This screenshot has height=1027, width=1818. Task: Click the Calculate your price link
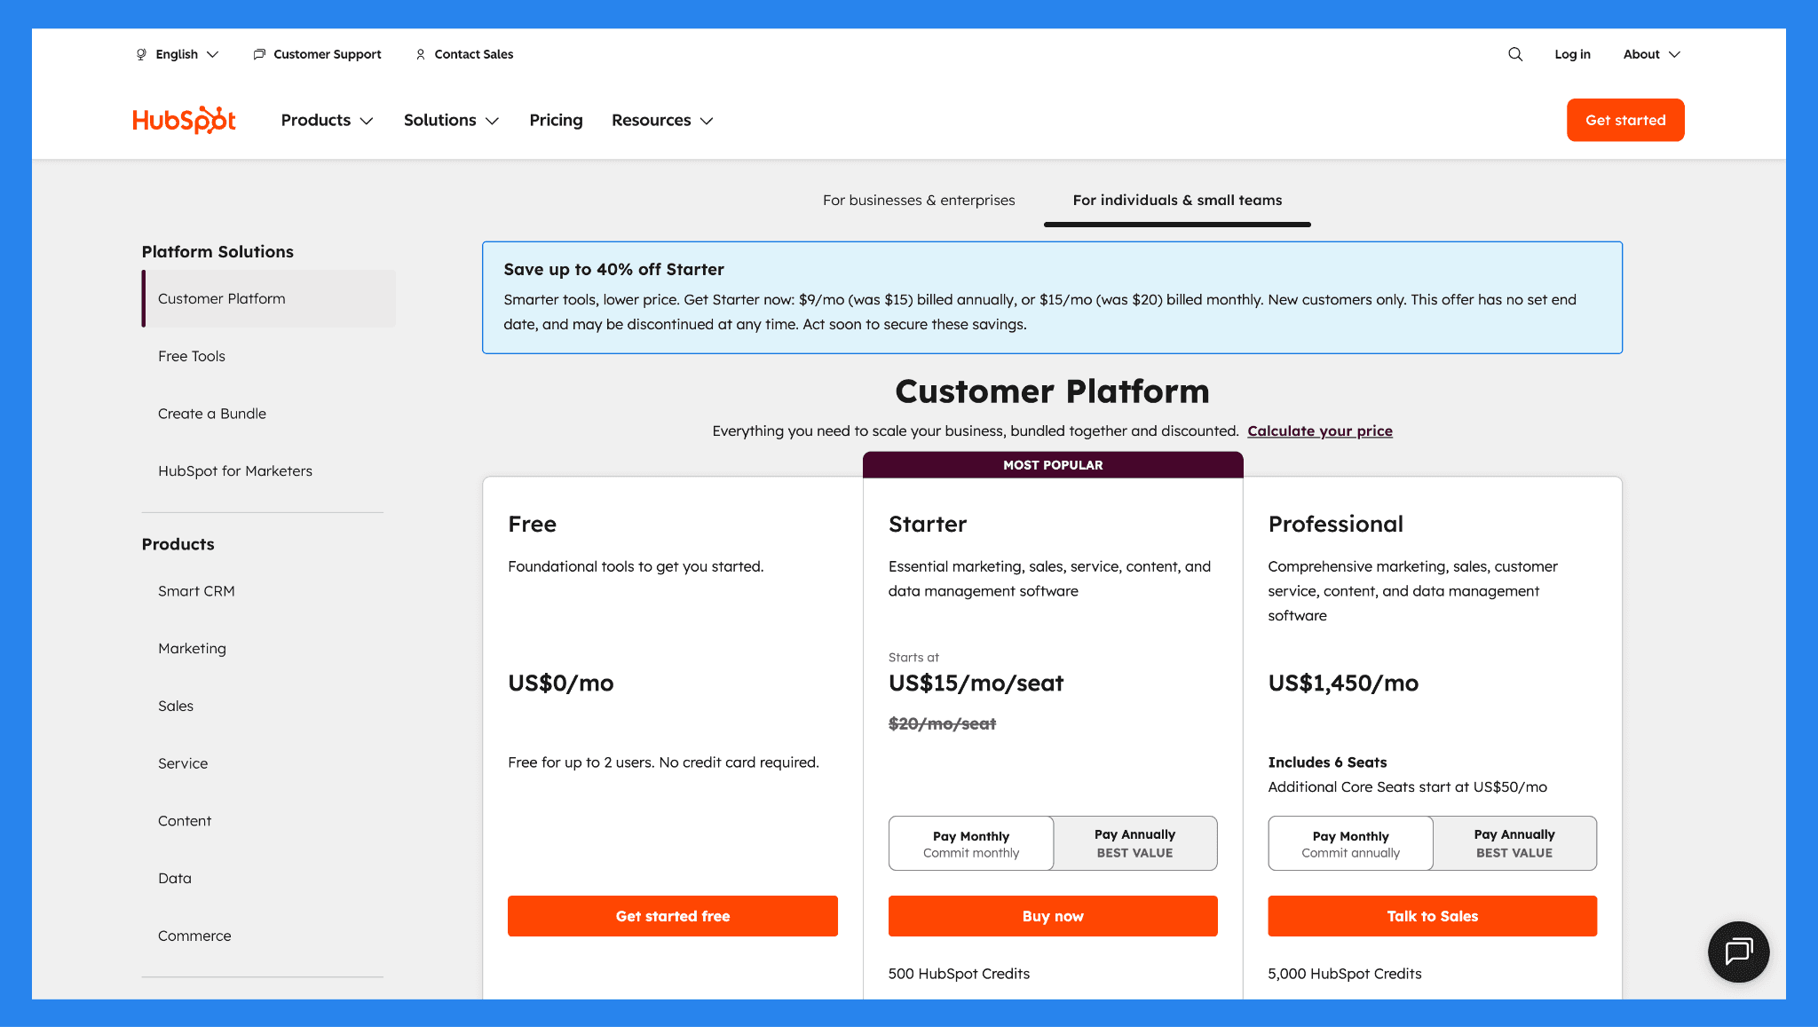[x=1320, y=431]
